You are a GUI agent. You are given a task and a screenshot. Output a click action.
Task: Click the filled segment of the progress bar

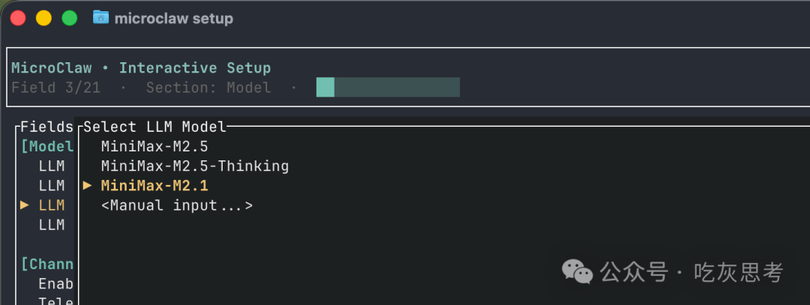(325, 87)
